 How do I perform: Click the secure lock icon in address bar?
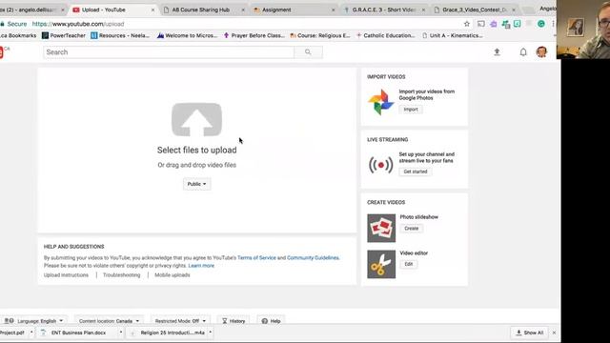(x=2, y=24)
